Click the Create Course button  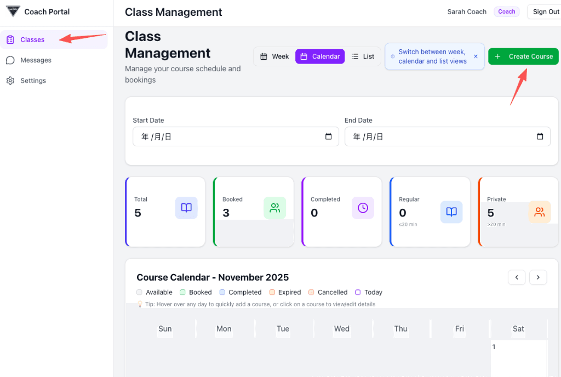pyautogui.click(x=523, y=56)
